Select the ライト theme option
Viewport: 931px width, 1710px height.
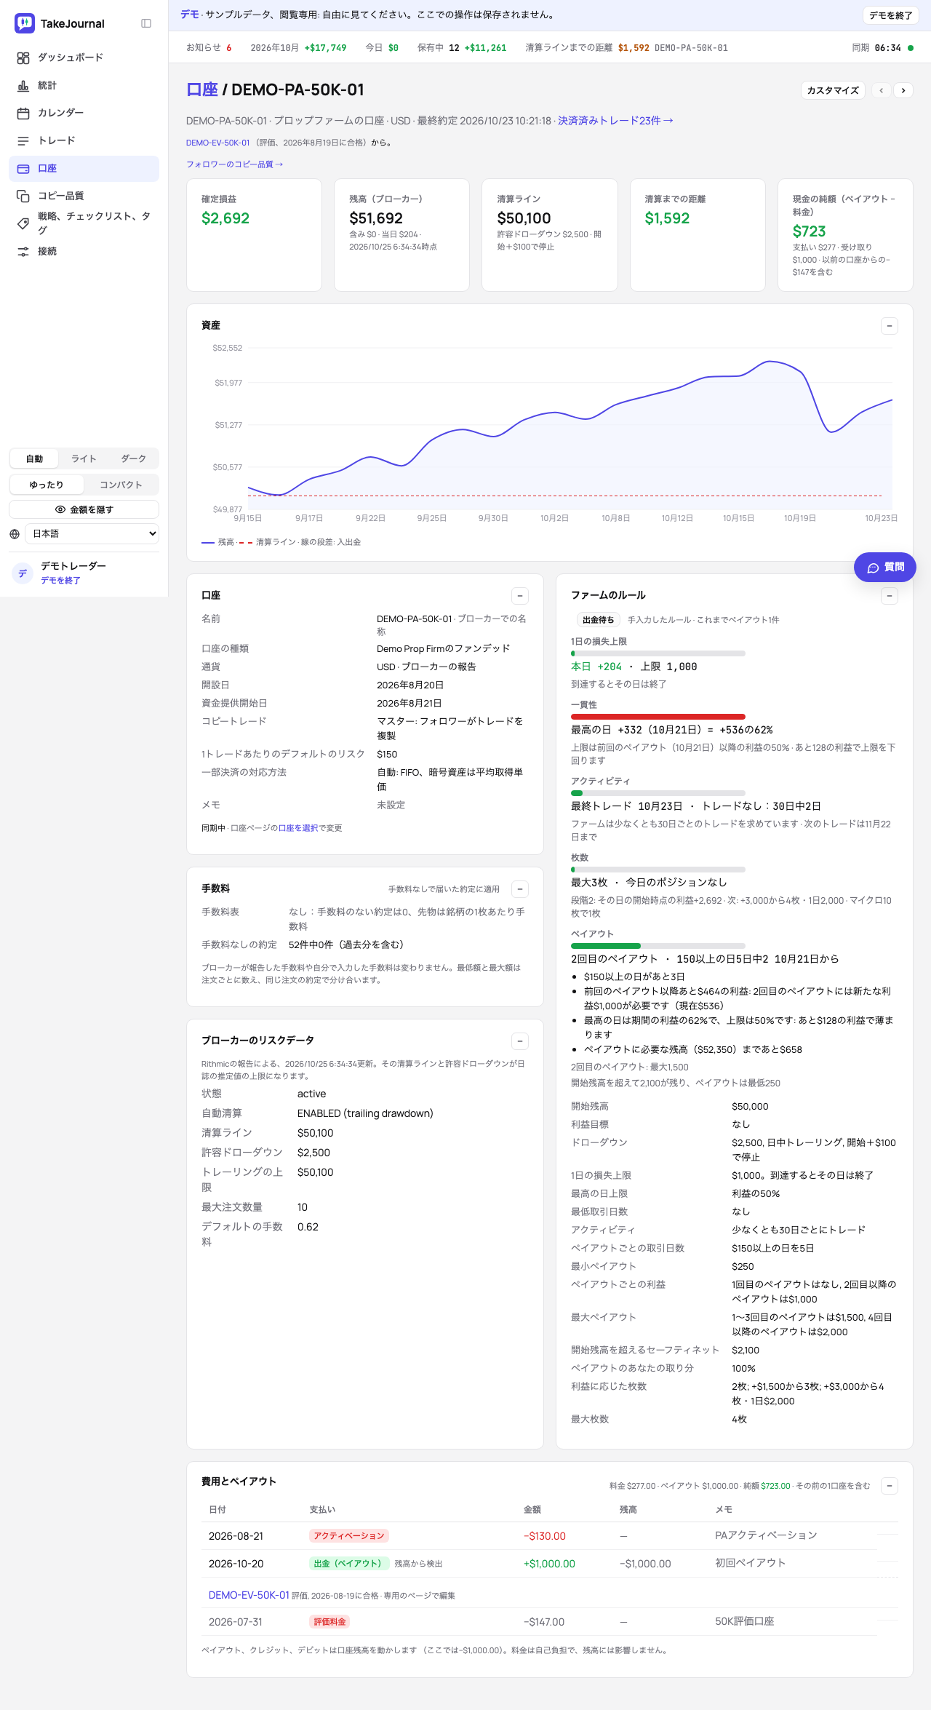[84, 458]
